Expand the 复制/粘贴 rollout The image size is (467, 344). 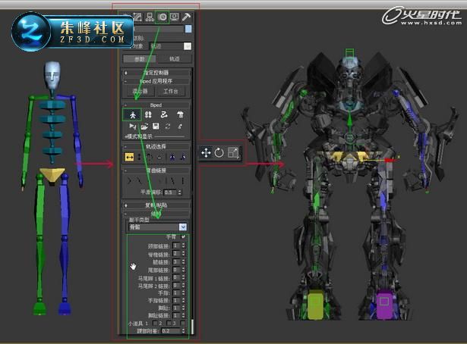tap(156, 205)
